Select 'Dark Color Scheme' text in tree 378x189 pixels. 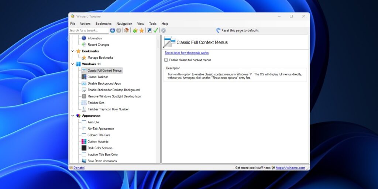point(100,148)
